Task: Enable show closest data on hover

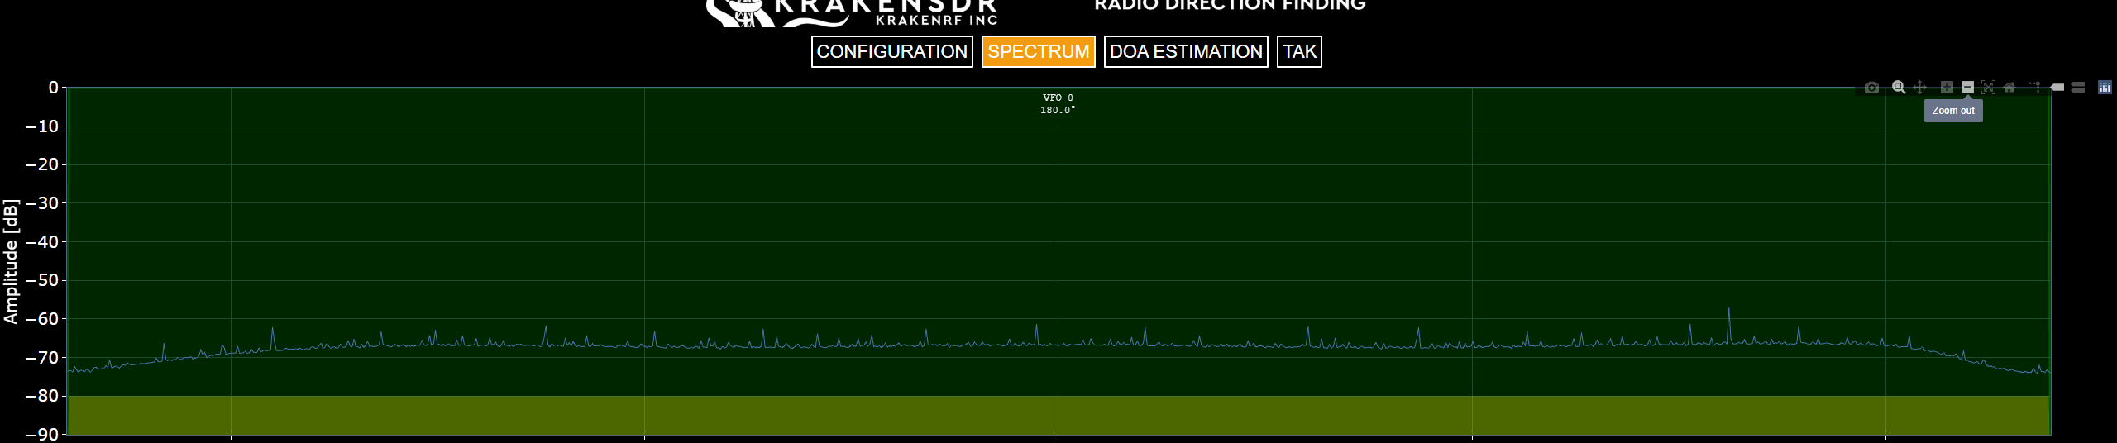Action: pos(2057,88)
